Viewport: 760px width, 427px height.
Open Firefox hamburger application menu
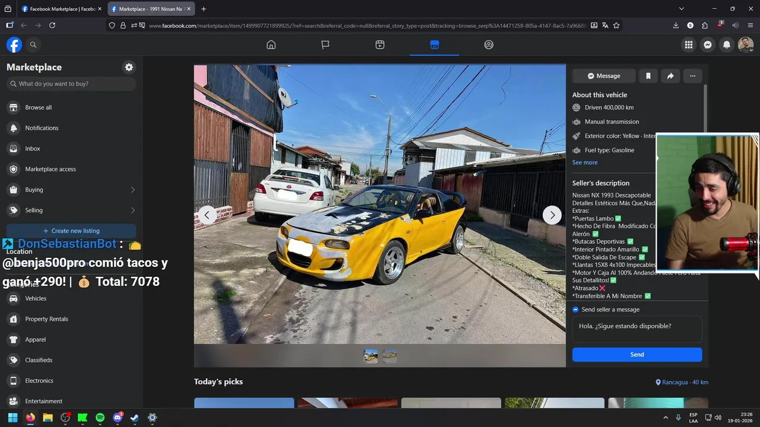click(x=750, y=26)
